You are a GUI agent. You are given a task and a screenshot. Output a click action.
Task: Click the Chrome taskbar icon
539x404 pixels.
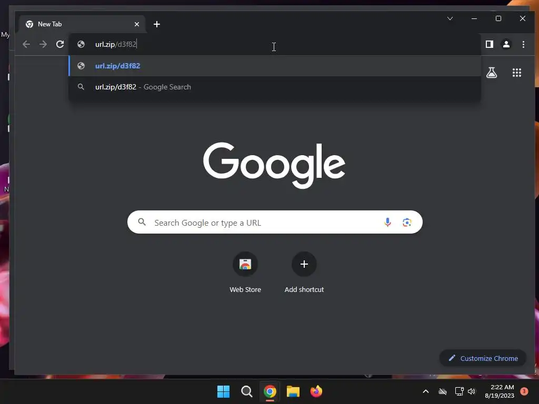pyautogui.click(x=270, y=391)
